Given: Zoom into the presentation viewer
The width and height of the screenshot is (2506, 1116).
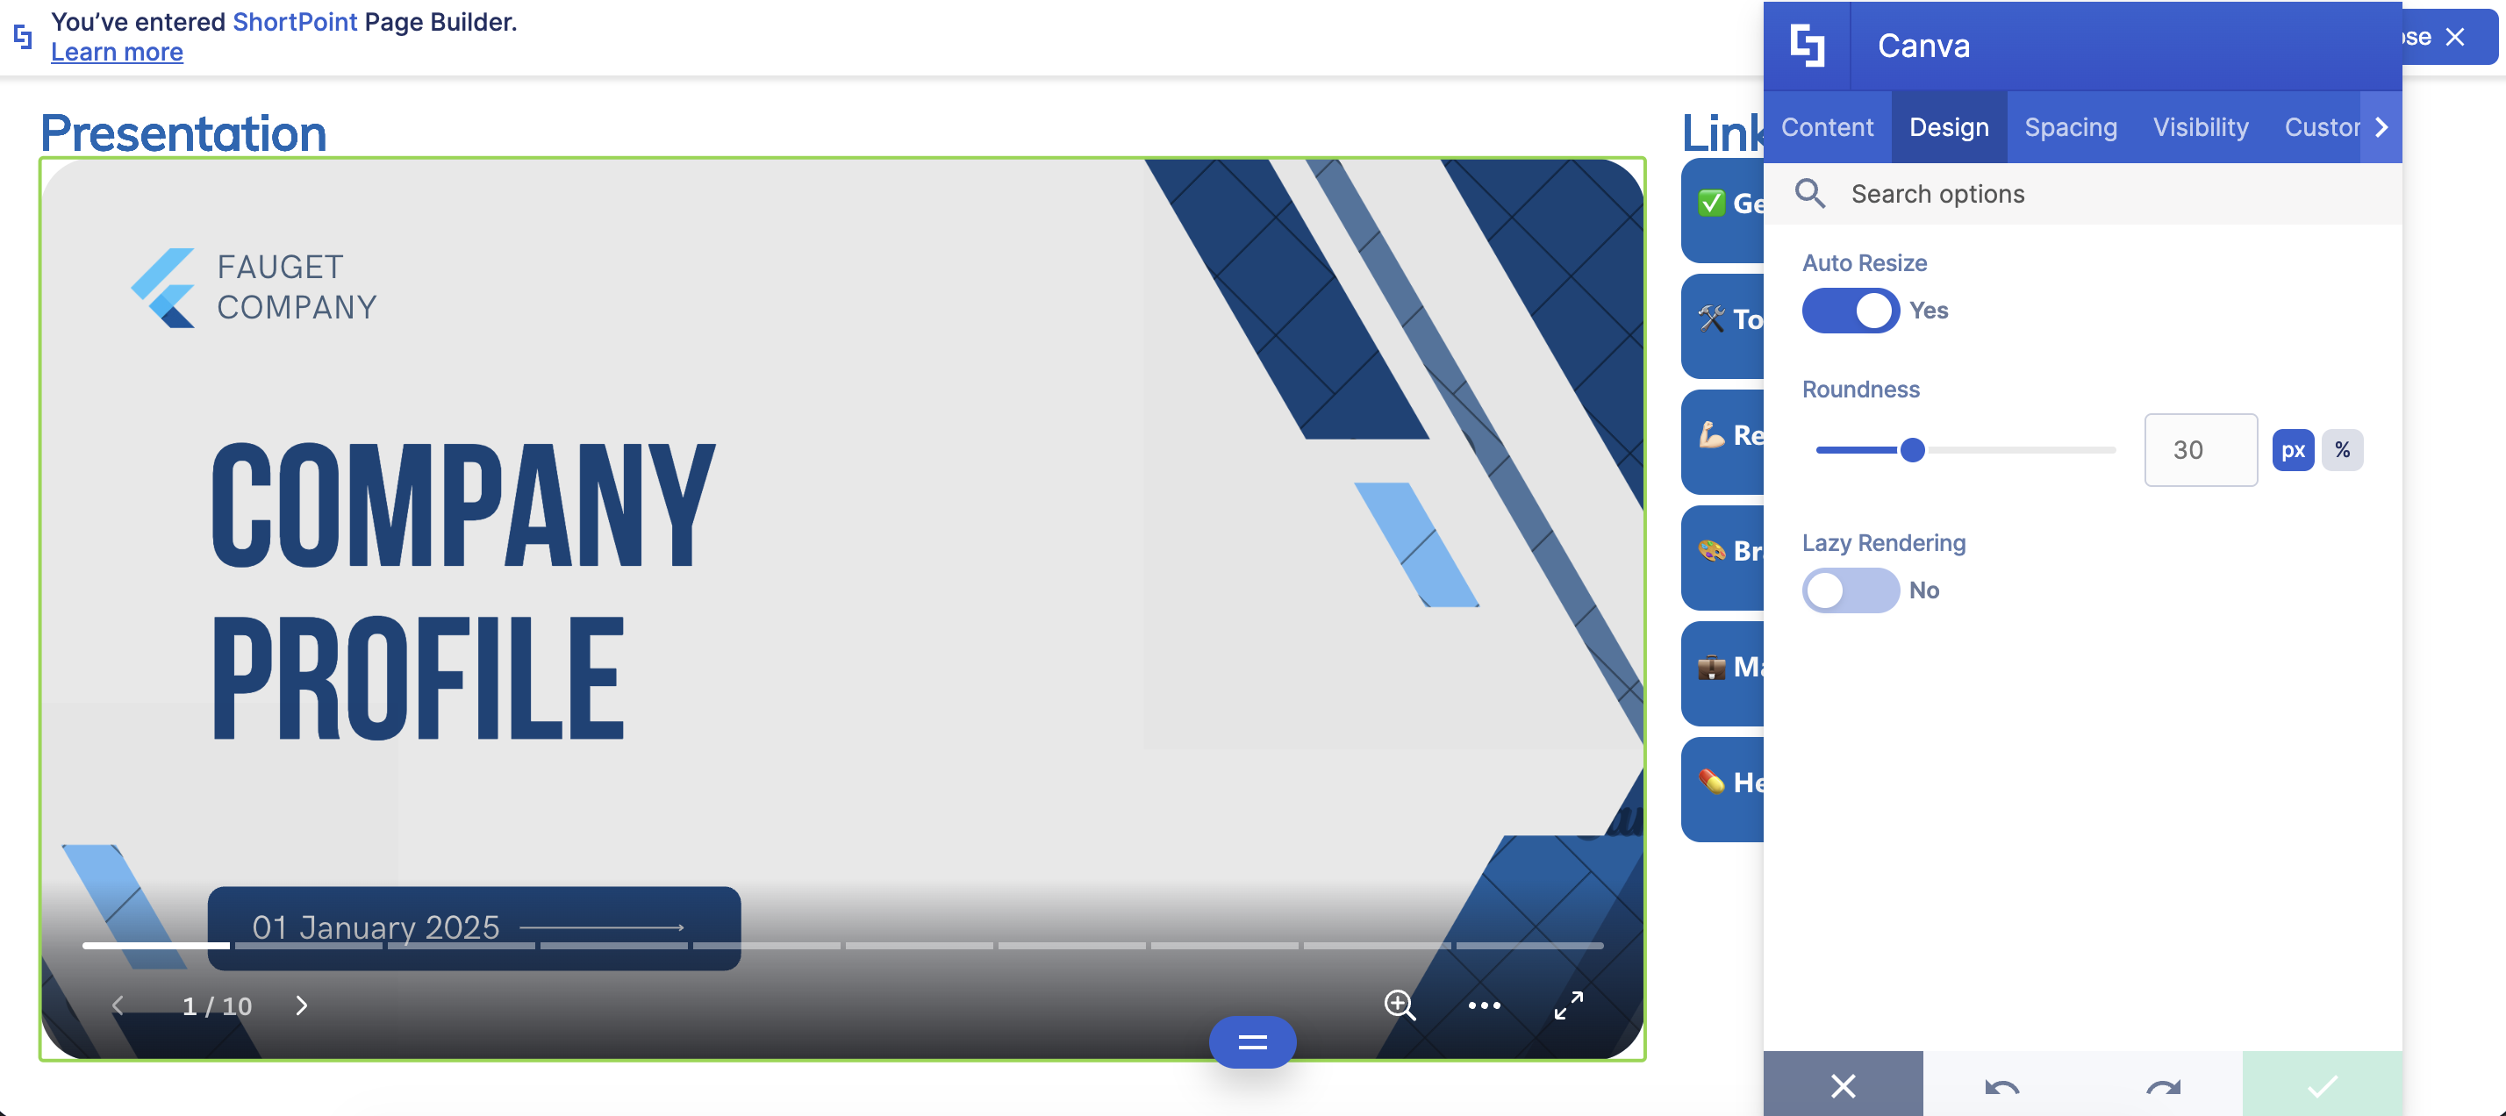Looking at the screenshot, I should pos(1401,1007).
